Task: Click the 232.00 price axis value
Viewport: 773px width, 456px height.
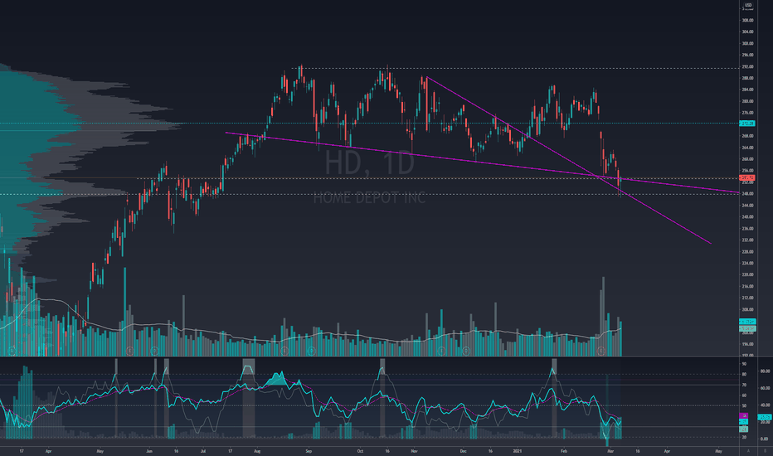Action: tap(747, 240)
